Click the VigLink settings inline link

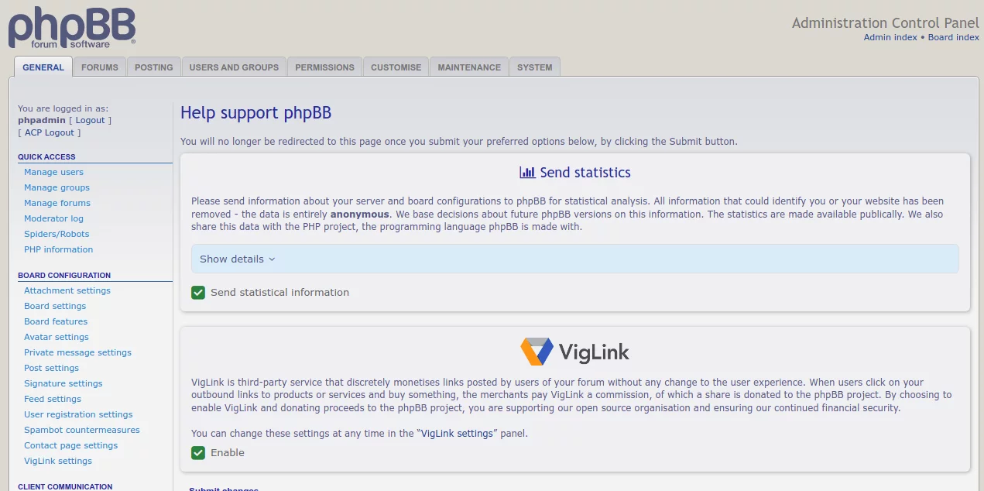[x=457, y=434]
